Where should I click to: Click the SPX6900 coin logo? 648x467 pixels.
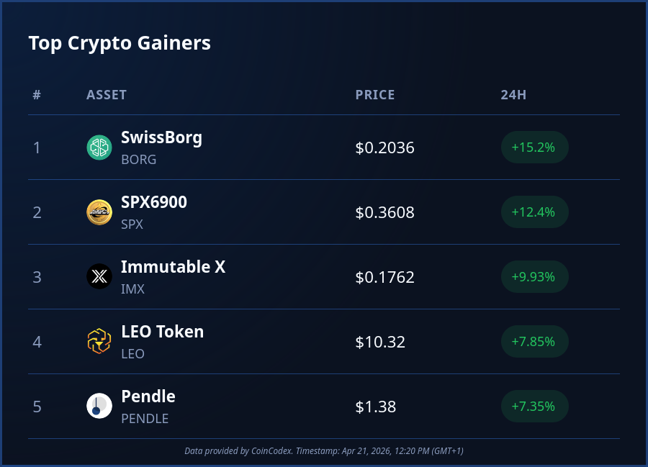(x=99, y=212)
